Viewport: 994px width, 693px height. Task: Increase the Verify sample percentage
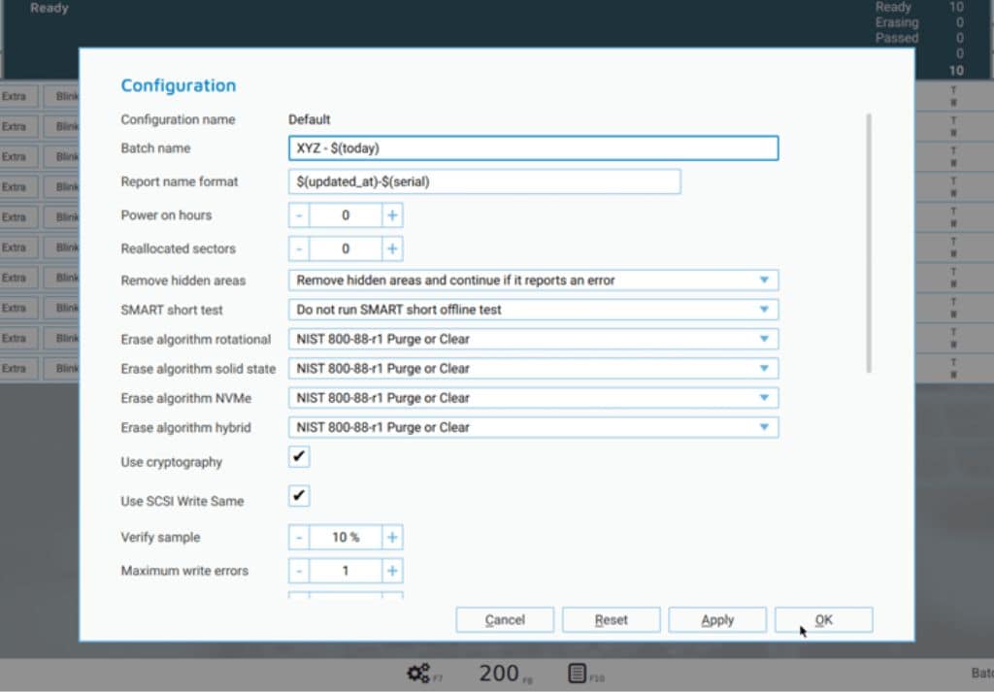(x=392, y=537)
